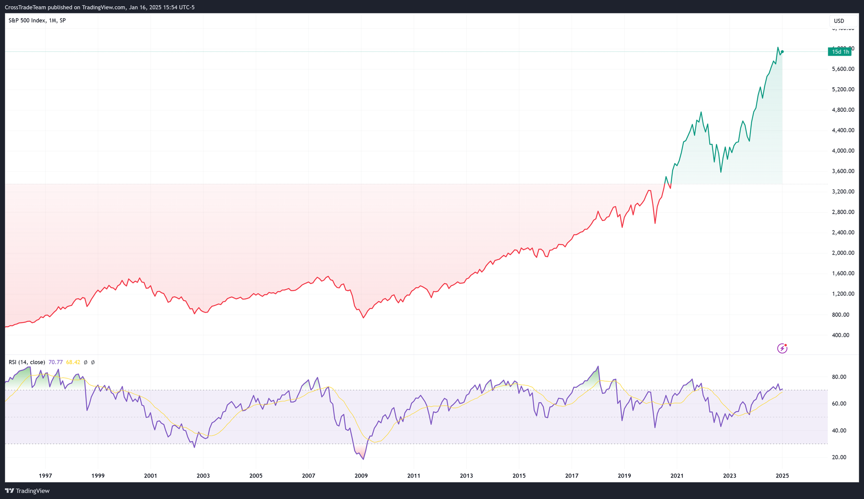This screenshot has height=499, width=864.
Task: Click the first ∅ icon in the RSI legend
Action: coord(86,362)
